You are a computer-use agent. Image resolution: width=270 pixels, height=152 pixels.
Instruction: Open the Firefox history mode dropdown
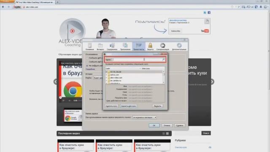(98, 78)
